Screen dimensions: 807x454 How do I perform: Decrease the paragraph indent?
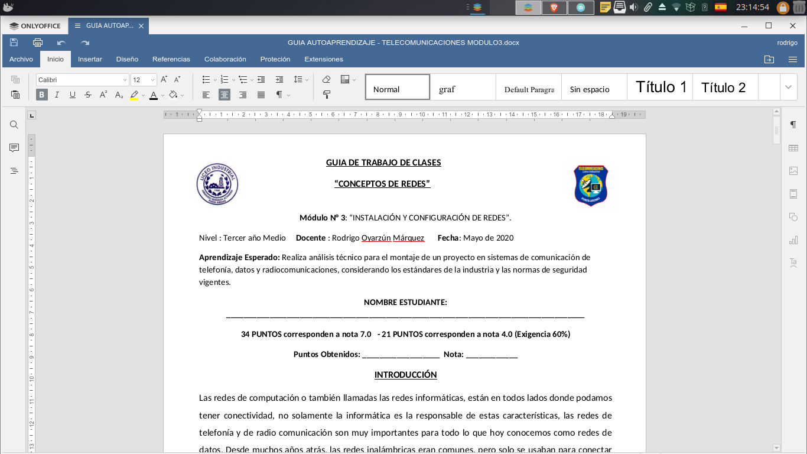(x=261, y=79)
